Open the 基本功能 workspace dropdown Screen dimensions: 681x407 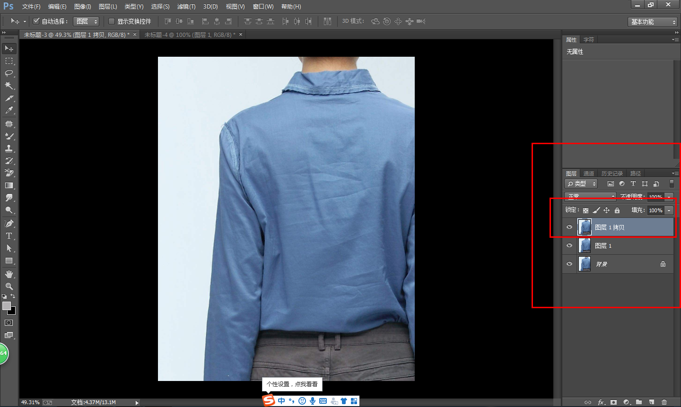653,22
